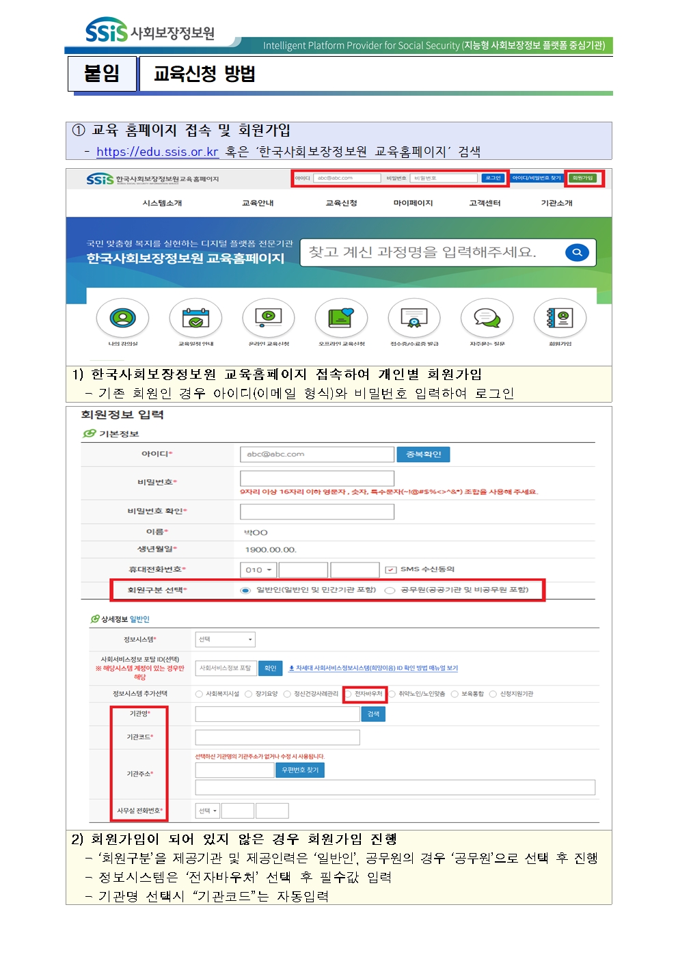
Task: Click the birthdate value 1900.00.00.
Action: tap(271, 550)
